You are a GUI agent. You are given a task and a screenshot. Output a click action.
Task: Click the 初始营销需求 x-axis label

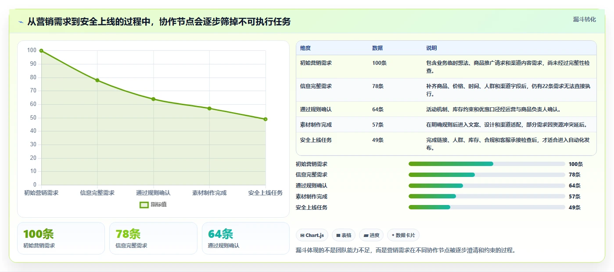tap(41, 193)
